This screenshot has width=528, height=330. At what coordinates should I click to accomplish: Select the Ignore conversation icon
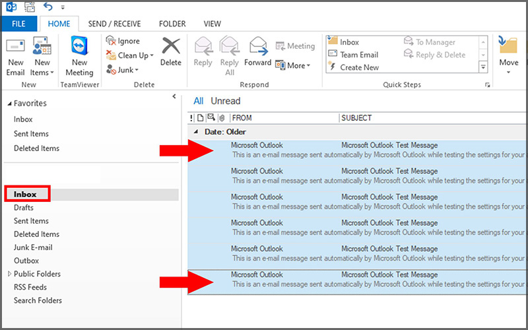[111, 41]
